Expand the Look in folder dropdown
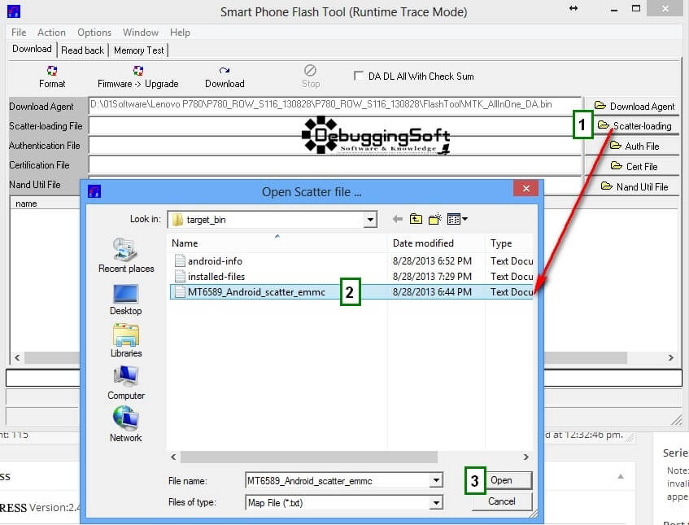Viewport: 689px width, 525px height. (x=370, y=220)
